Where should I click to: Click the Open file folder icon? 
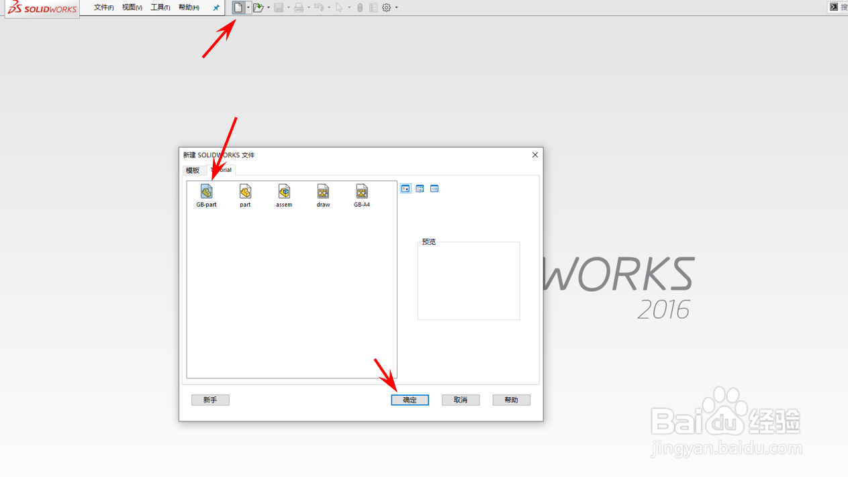(x=258, y=7)
